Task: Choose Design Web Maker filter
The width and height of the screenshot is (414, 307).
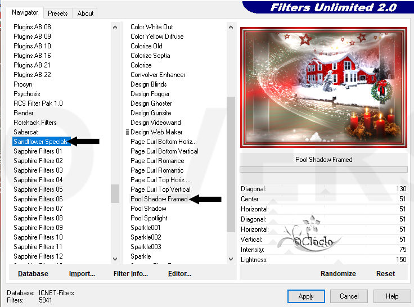Action: [156, 132]
